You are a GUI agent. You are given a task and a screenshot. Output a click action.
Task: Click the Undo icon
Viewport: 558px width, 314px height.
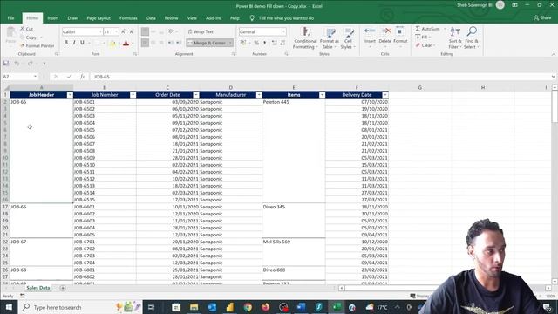pos(17,64)
